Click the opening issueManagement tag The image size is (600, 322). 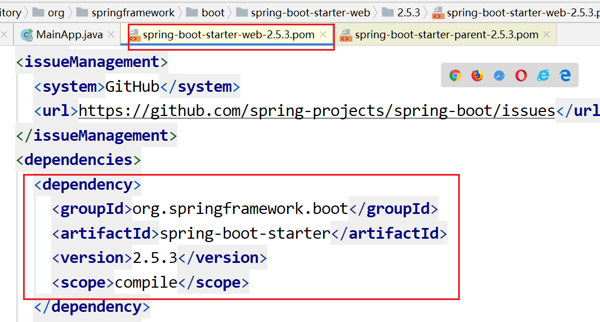point(92,62)
